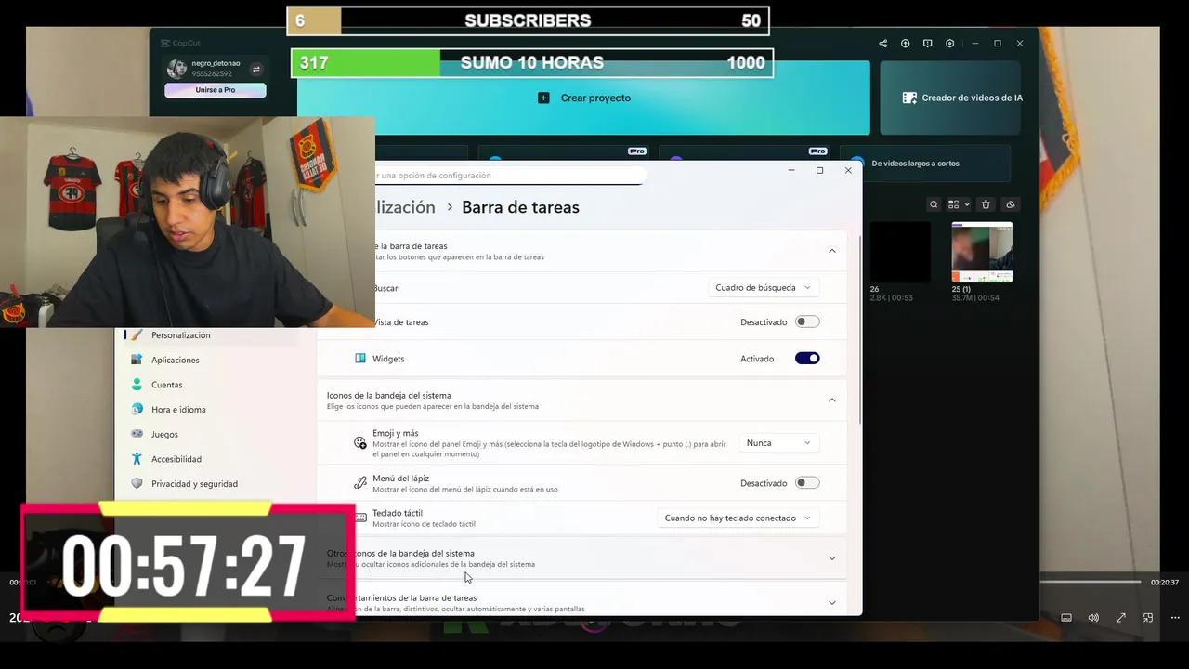The height and width of the screenshot is (669, 1189).
Task: Click the Settings search box
Action: click(x=509, y=175)
